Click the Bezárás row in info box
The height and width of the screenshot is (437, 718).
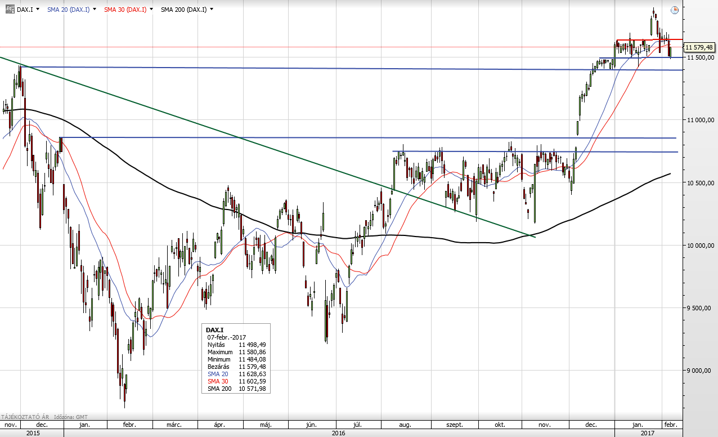(236, 367)
